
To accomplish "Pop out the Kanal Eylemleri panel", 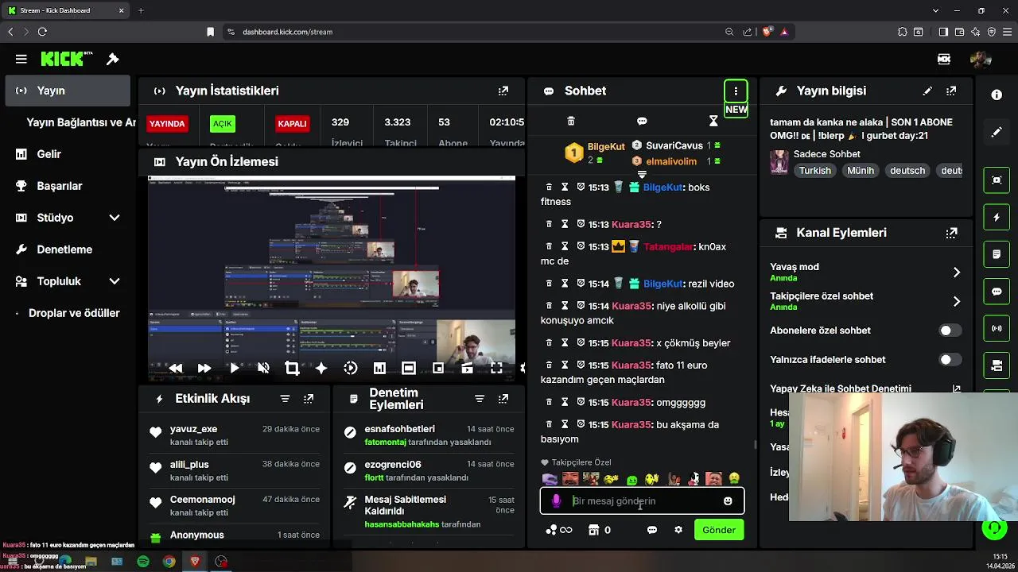I will [x=951, y=233].
